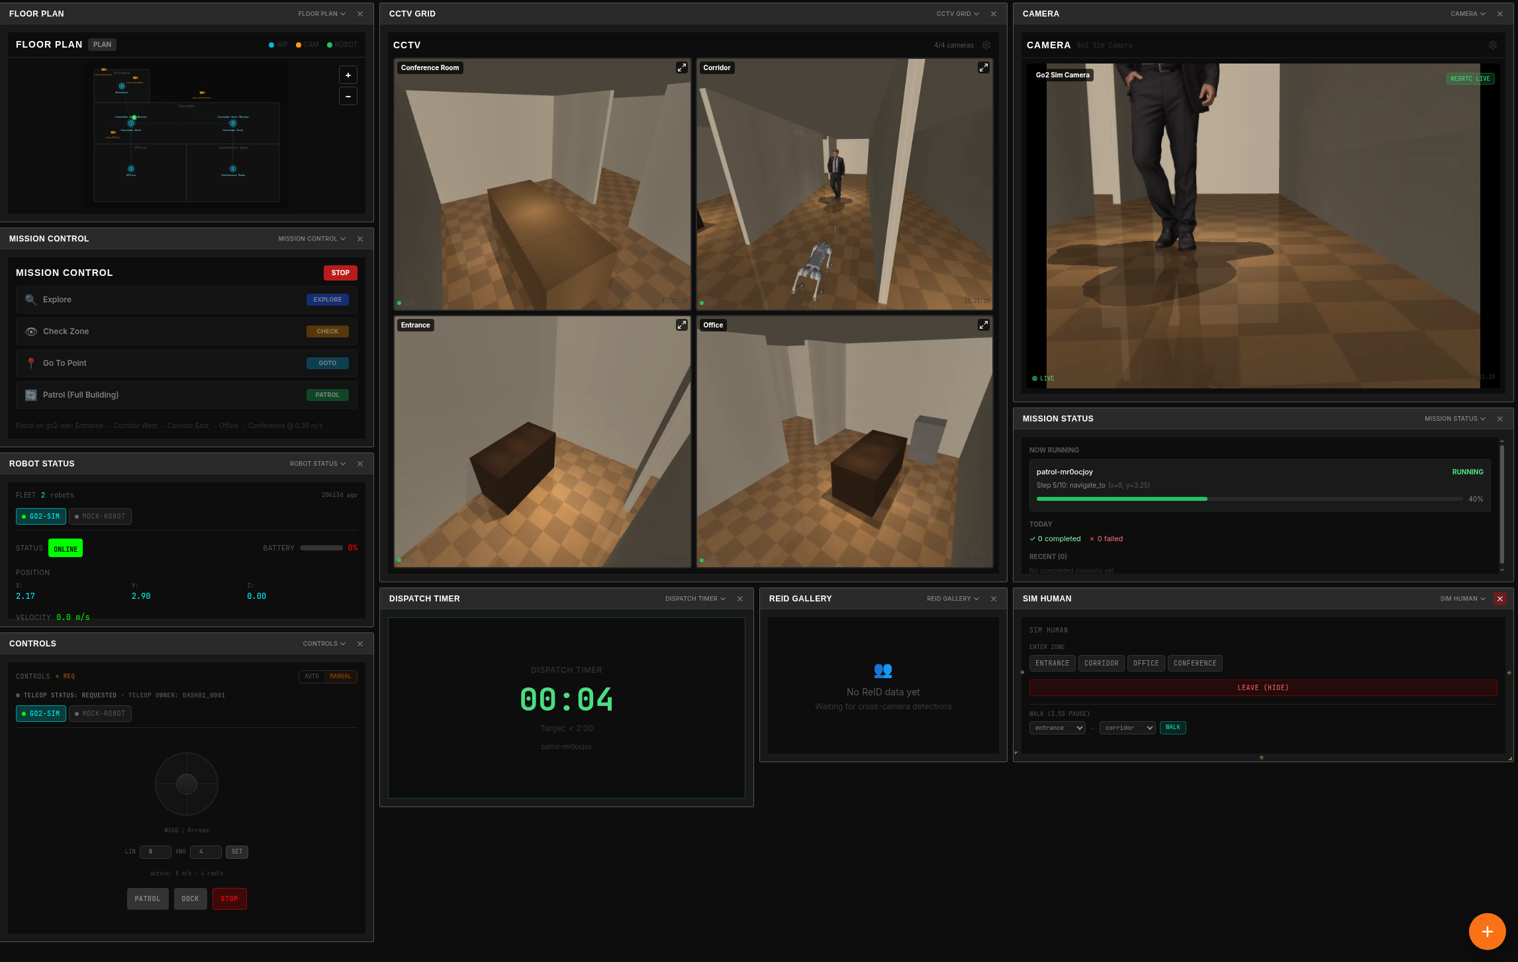Open the Sim Human panel dropdown

1463,599
